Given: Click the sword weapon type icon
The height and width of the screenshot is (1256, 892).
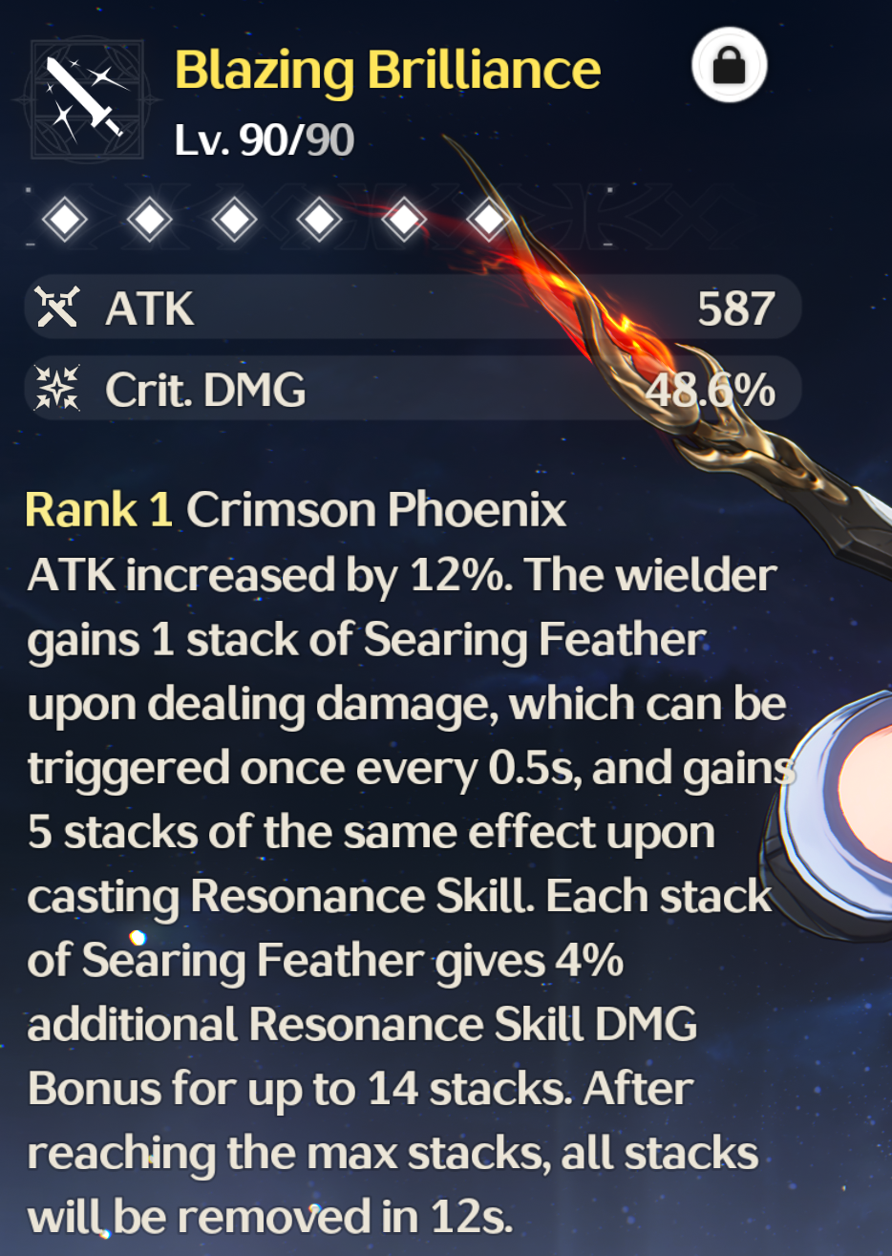Looking at the screenshot, I should click(x=87, y=97).
